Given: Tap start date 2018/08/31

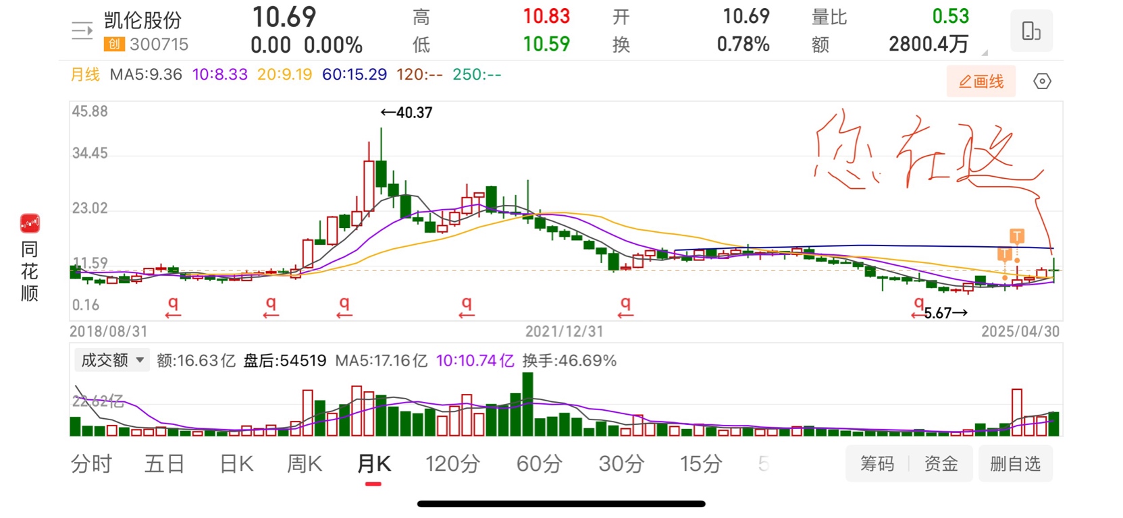Looking at the screenshot, I should coord(108,331).
